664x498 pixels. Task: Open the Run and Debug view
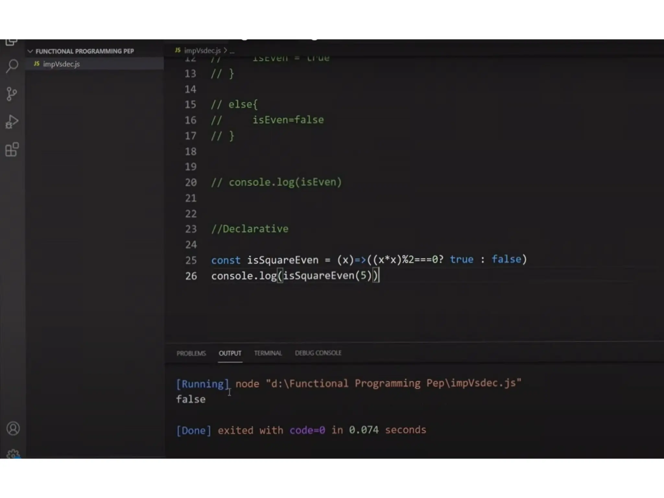click(x=12, y=122)
